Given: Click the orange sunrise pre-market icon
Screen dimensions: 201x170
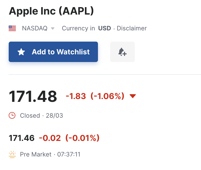Looking at the screenshot, I should (x=12, y=154).
